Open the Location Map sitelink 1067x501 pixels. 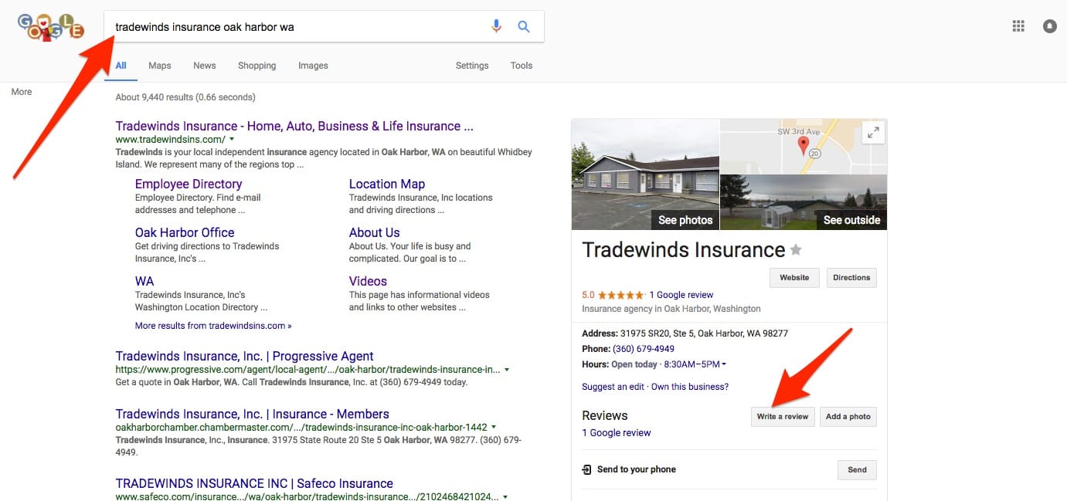click(387, 184)
